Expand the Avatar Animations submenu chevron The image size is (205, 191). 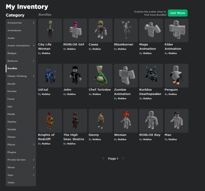click(x=34, y=45)
